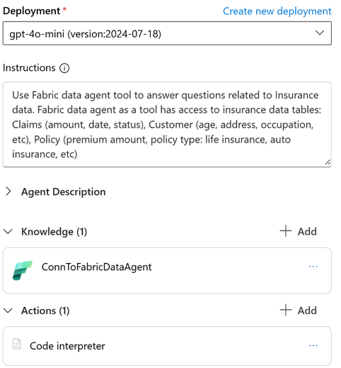Collapse the Knowledge section chevron
The image size is (341, 368).
click(x=8, y=231)
